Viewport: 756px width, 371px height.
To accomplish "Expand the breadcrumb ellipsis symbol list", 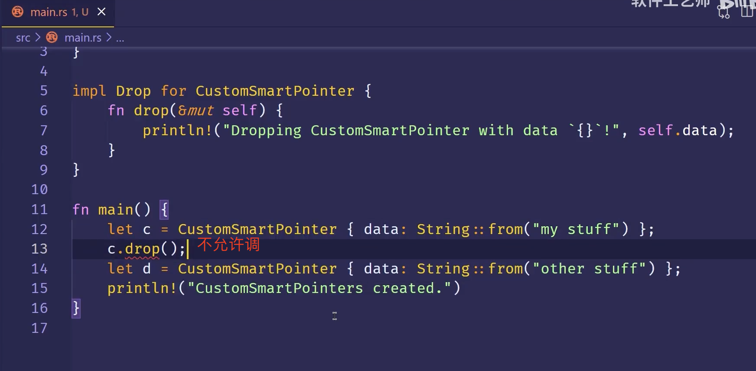I will [x=120, y=38].
